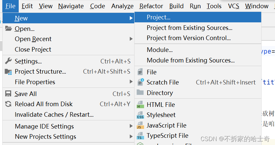Screen dimensions: 275x145
Task: Click Invalidate Caches / Restart
Action: (x=54, y=114)
